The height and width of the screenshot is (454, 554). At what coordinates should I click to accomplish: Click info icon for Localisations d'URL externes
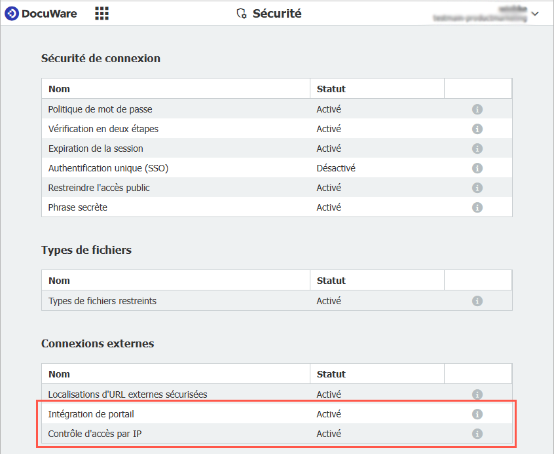pos(477,394)
